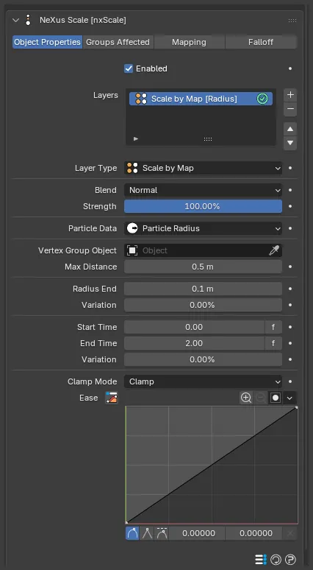Add a new layer with plus button
The width and height of the screenshot is (313, 570).
[x=290, y=95]
